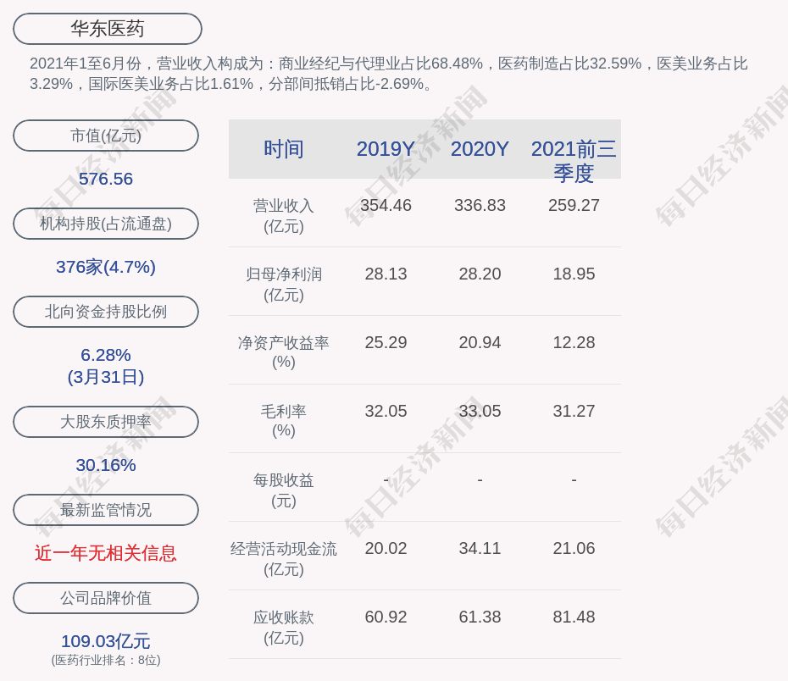The height and width of the screenshot is (681, 788).
Task: Click gross margin value 32.05
Action: 386,412
